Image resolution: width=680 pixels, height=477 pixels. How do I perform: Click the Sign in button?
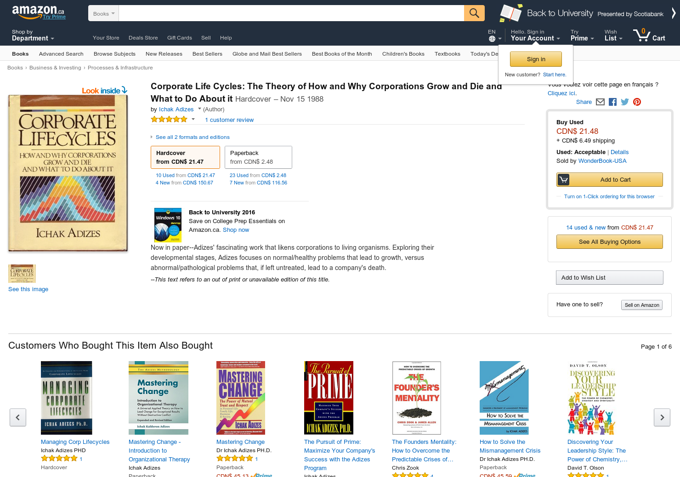click(536, 59)
